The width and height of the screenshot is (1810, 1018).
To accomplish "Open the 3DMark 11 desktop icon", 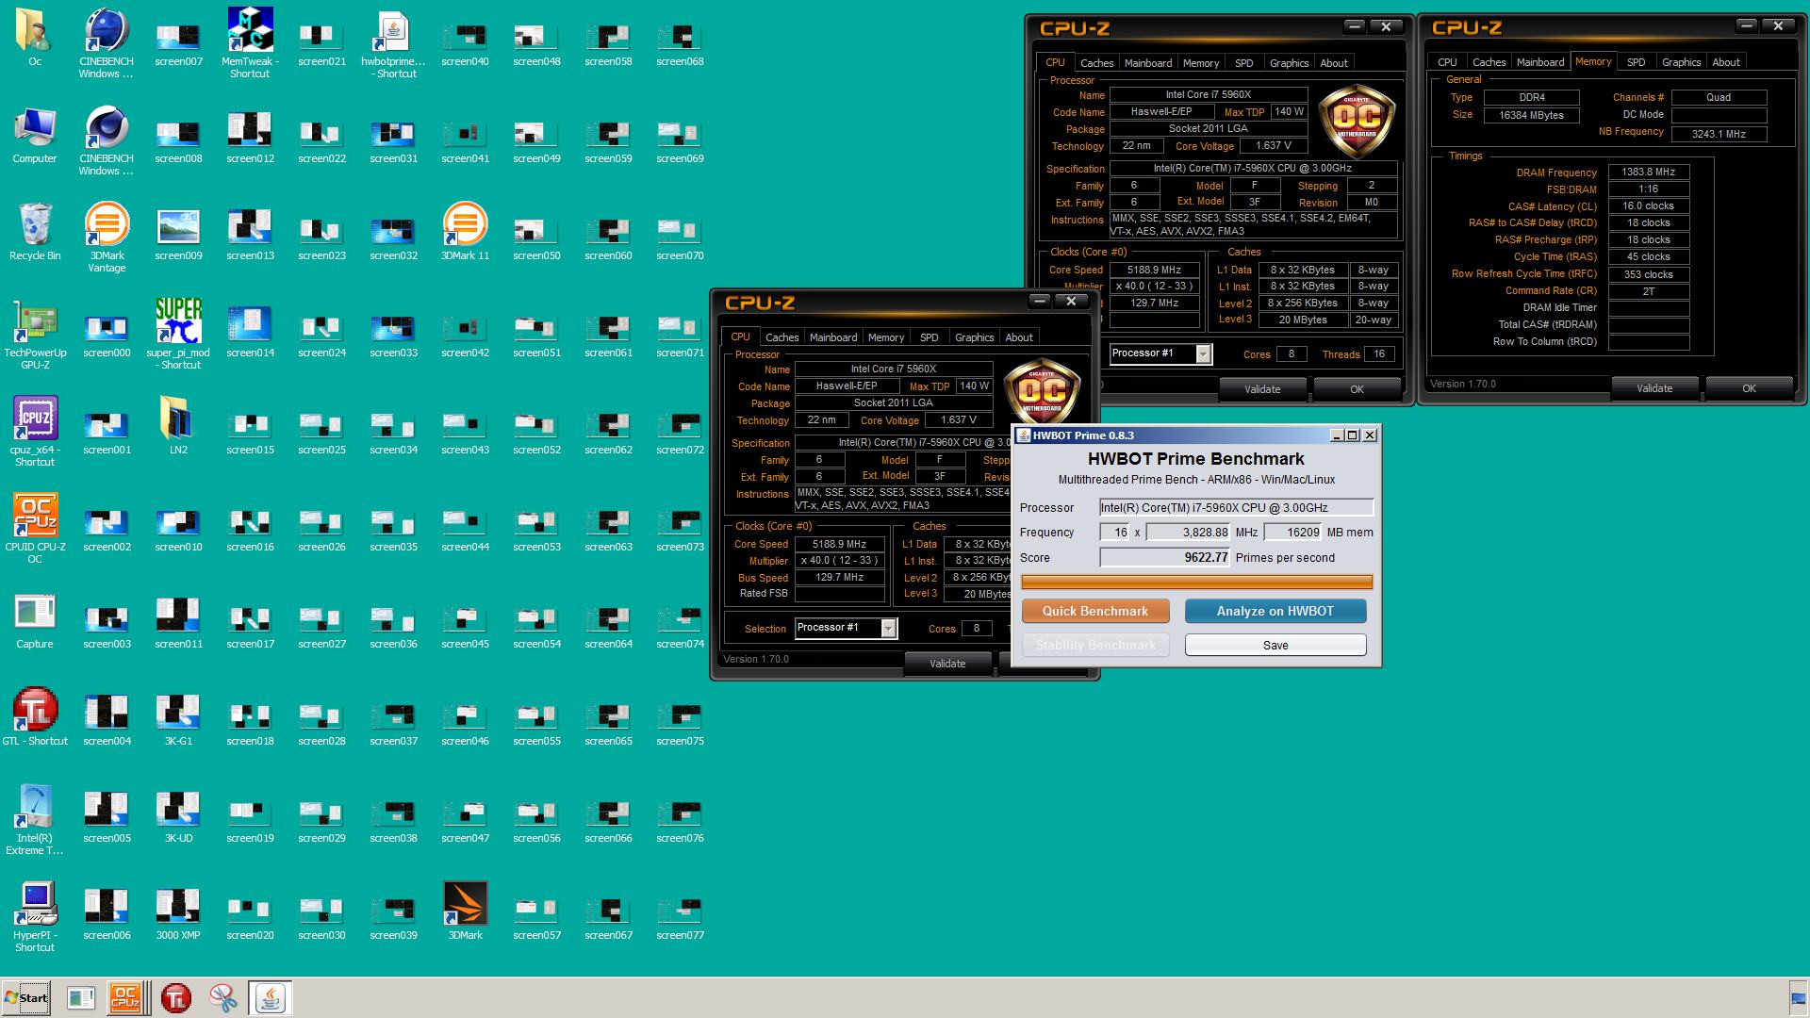I will tap(465, 231).
